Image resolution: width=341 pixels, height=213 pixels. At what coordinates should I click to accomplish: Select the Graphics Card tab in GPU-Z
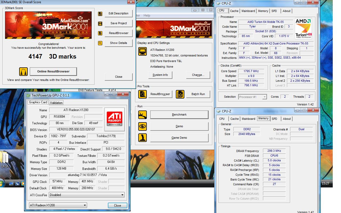(38, 102)
